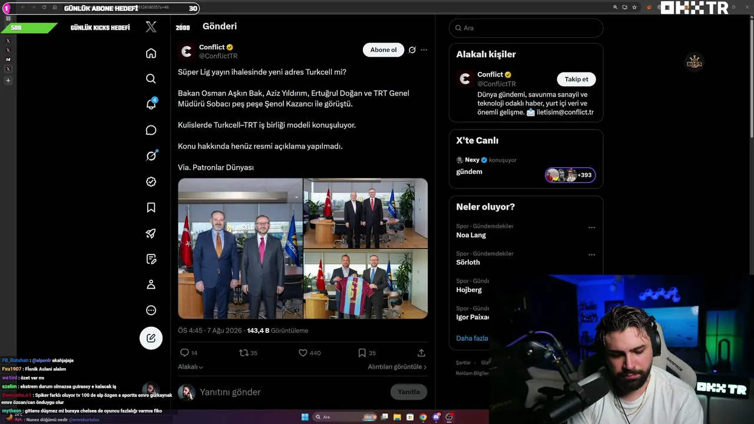
Task: Open the Grok icon in X sidebar
Action: pos(151,155)
